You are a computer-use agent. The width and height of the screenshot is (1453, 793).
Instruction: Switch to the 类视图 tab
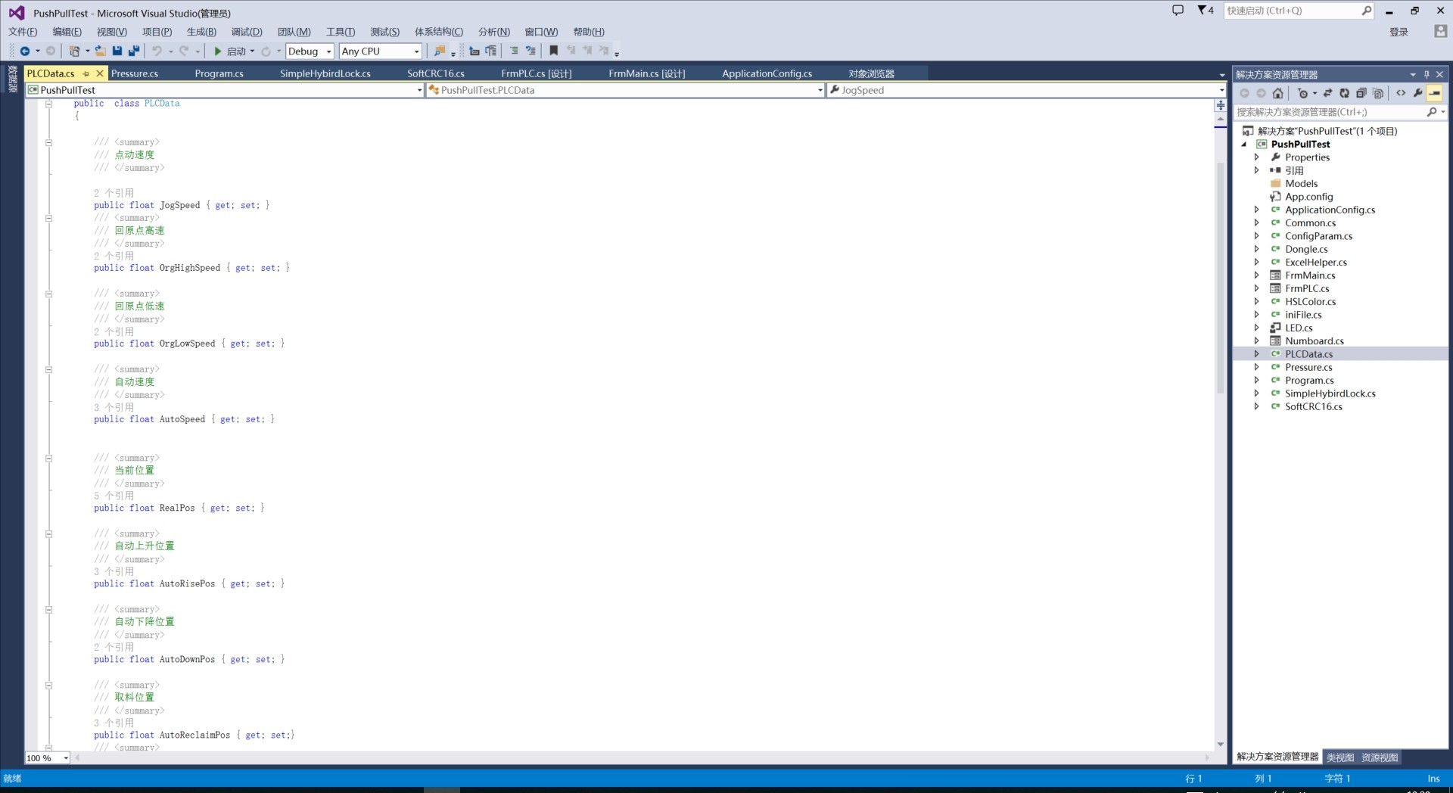click(1340, 757)
